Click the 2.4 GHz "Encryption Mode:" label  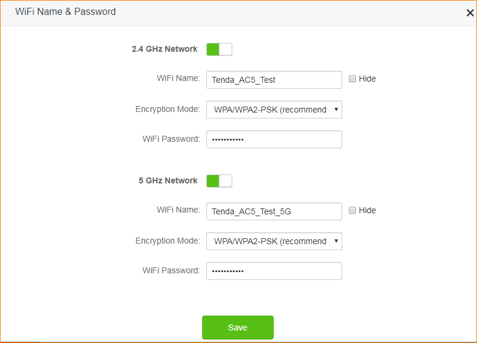[x=168, y=110]
